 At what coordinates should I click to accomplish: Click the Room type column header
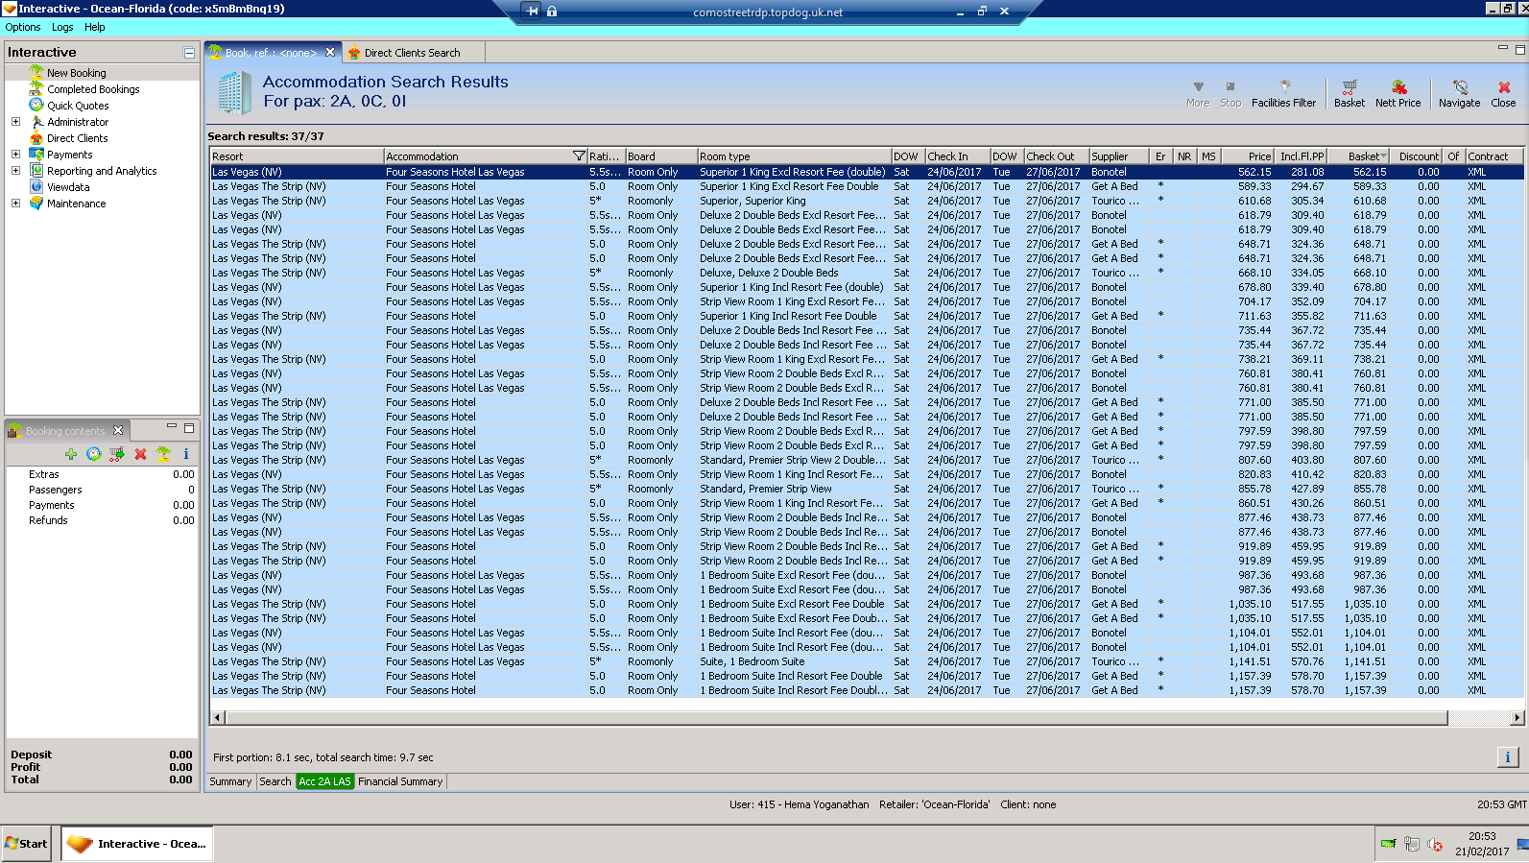click(794, 156)
